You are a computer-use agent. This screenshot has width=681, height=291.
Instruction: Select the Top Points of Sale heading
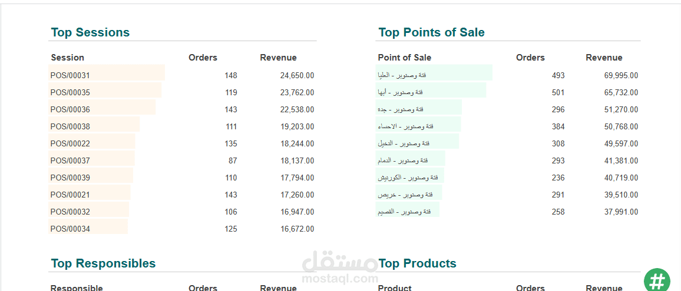tap(431, 32)
